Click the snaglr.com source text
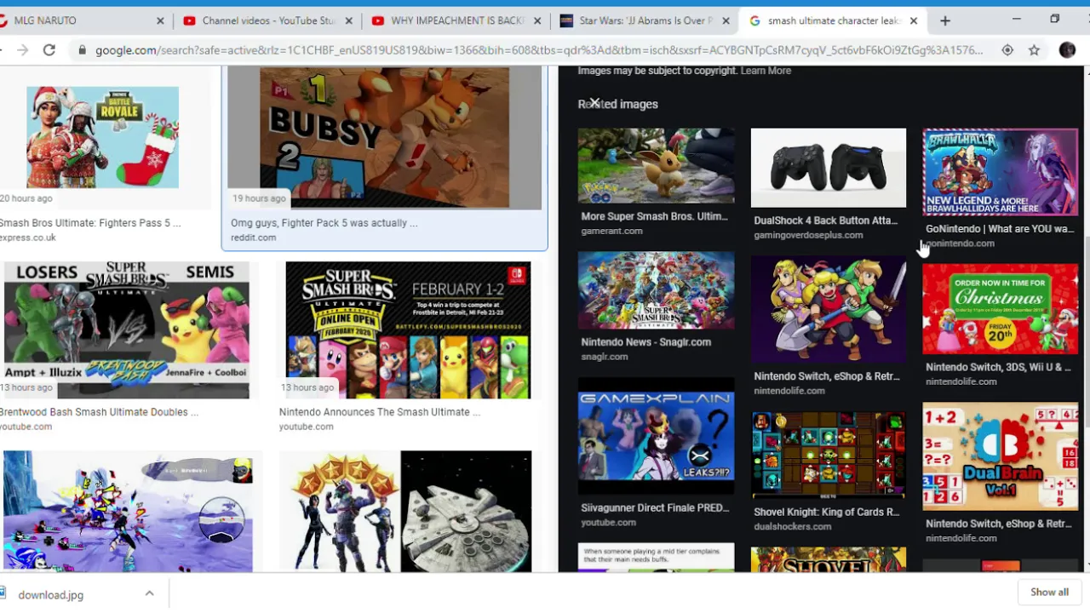 [x=605, y=357]
